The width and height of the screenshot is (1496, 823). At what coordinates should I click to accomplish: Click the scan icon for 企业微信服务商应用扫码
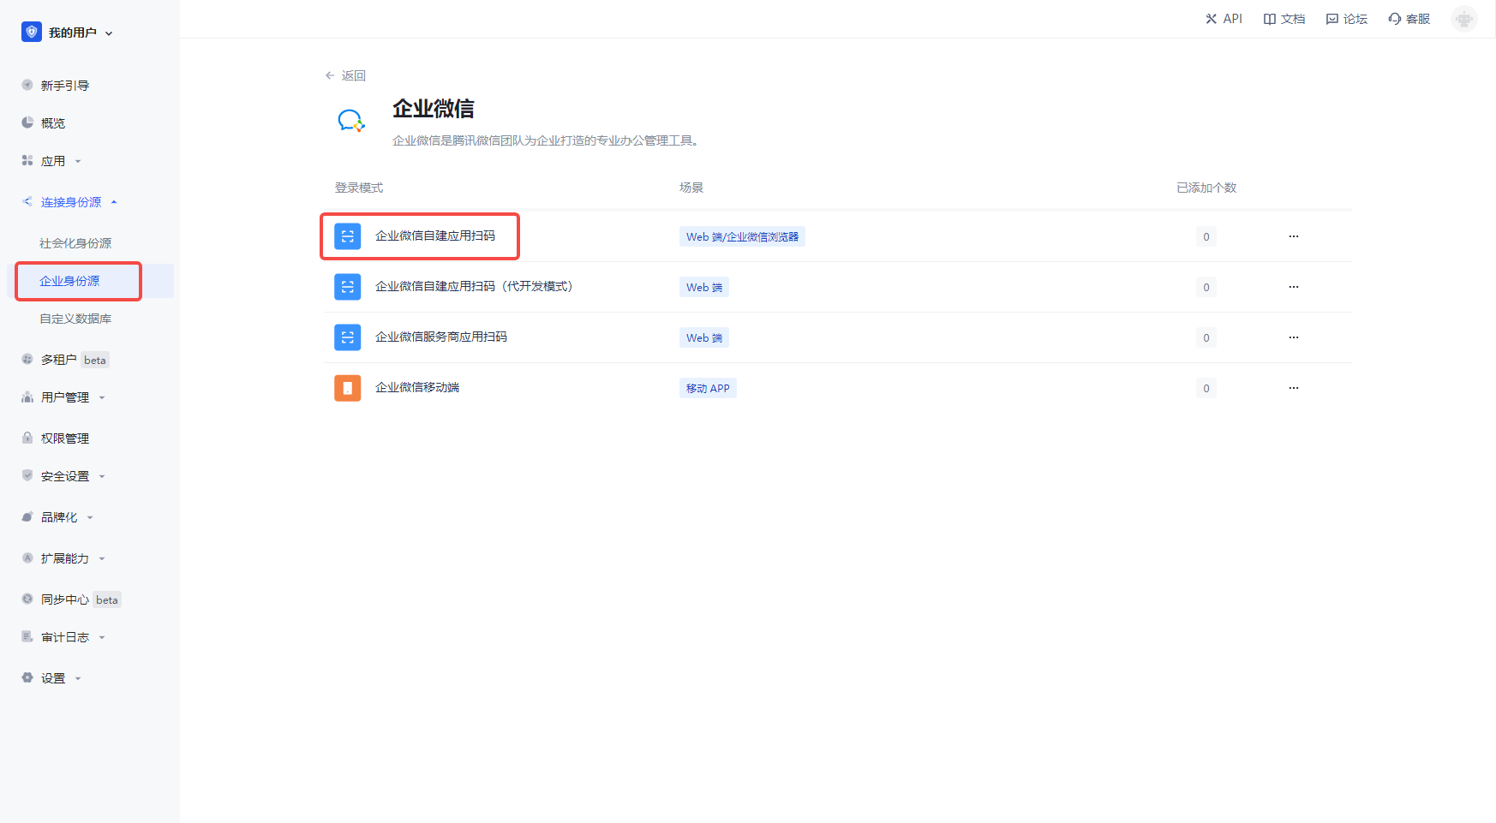[347, 337]
